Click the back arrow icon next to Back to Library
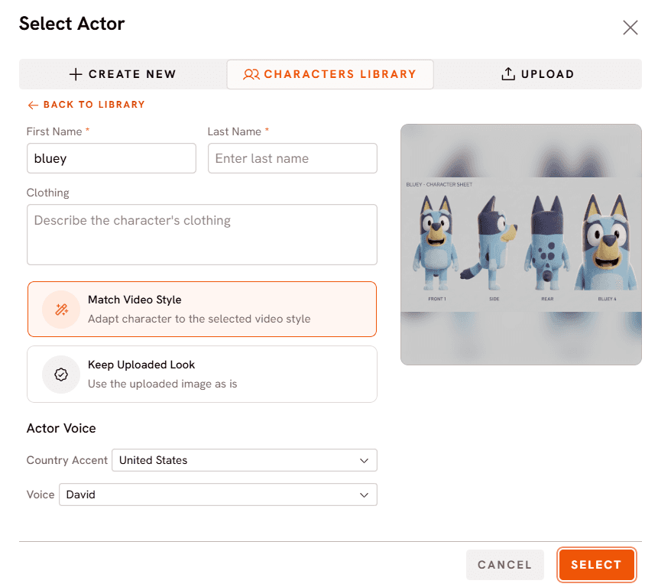 pos(33,105)
